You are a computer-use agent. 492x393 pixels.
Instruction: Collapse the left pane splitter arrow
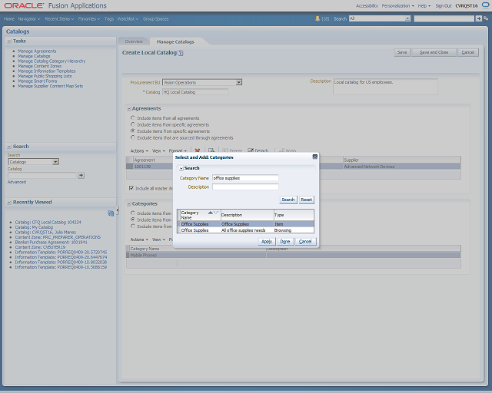pos(118,210)
